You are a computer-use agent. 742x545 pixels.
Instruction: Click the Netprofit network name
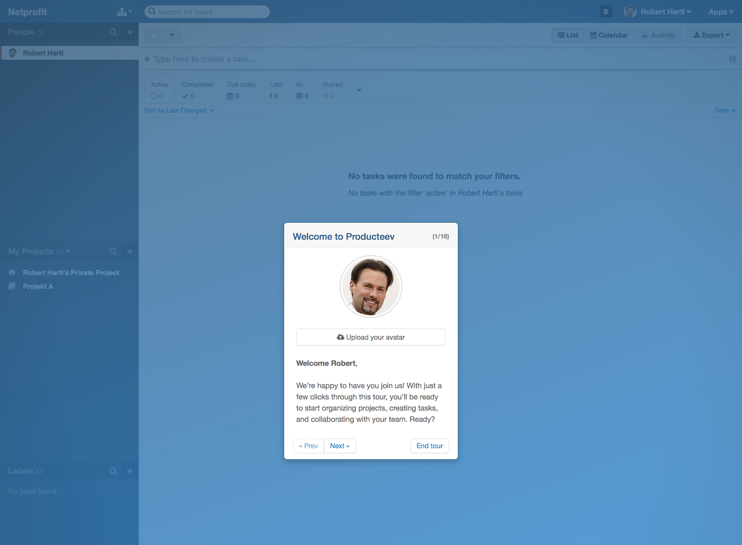28,12
